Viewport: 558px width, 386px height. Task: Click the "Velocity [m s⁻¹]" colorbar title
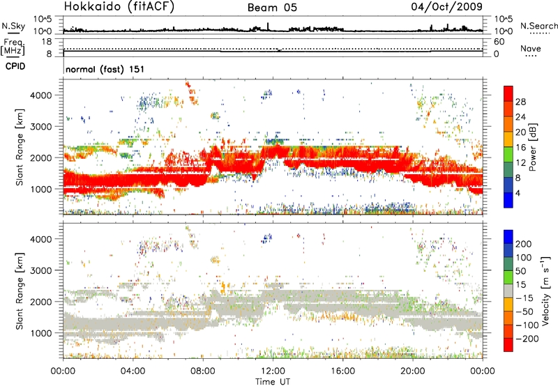(x=546, y=291)
